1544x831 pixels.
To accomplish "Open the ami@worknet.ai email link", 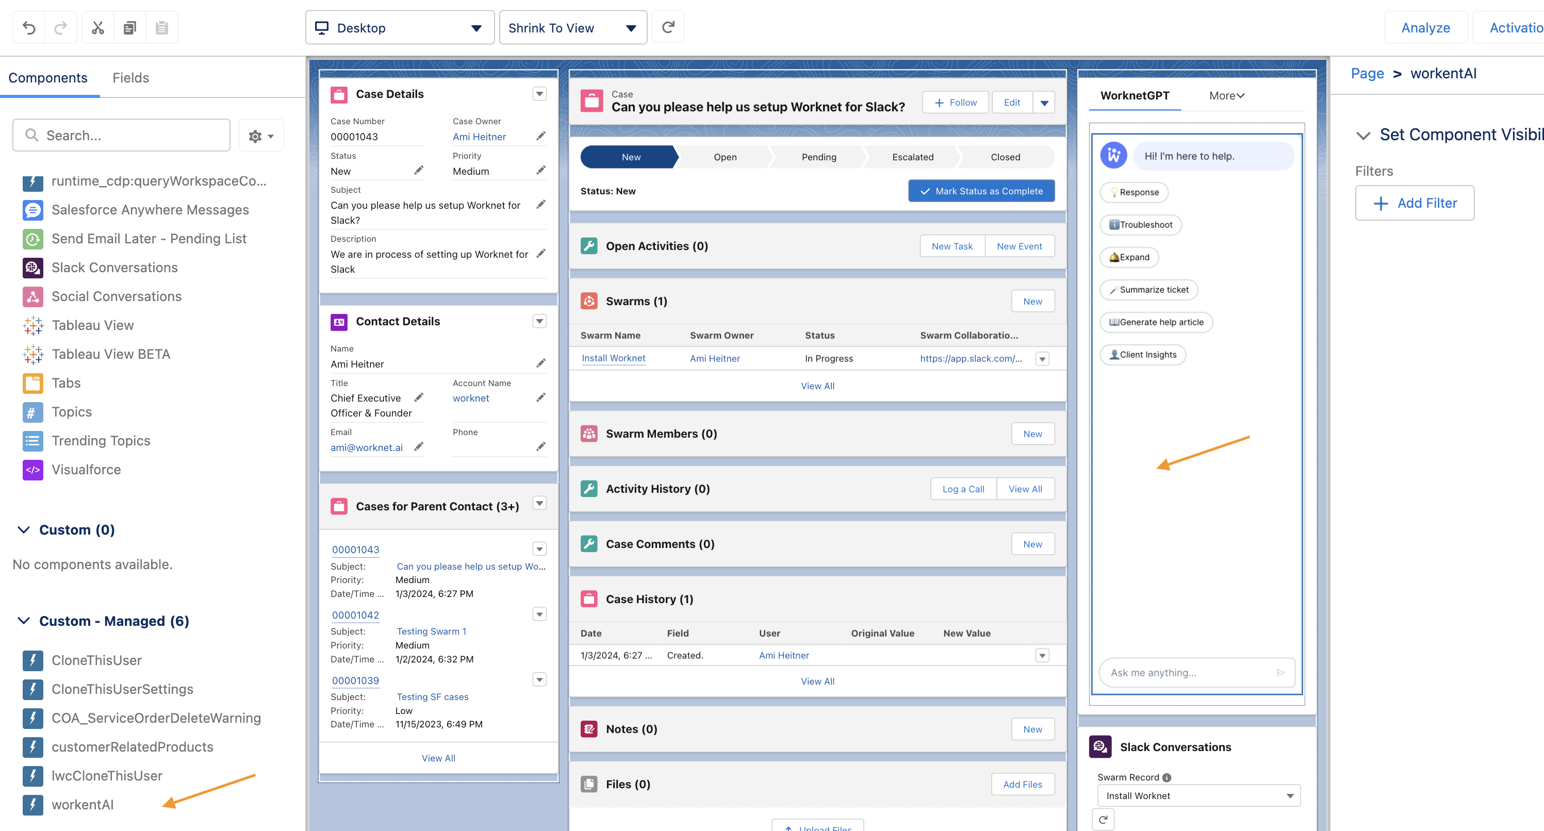I will coord(366,447).
